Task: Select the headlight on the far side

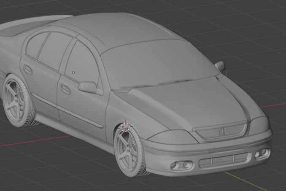Action: pyautogui.click(x=259, y=125)
